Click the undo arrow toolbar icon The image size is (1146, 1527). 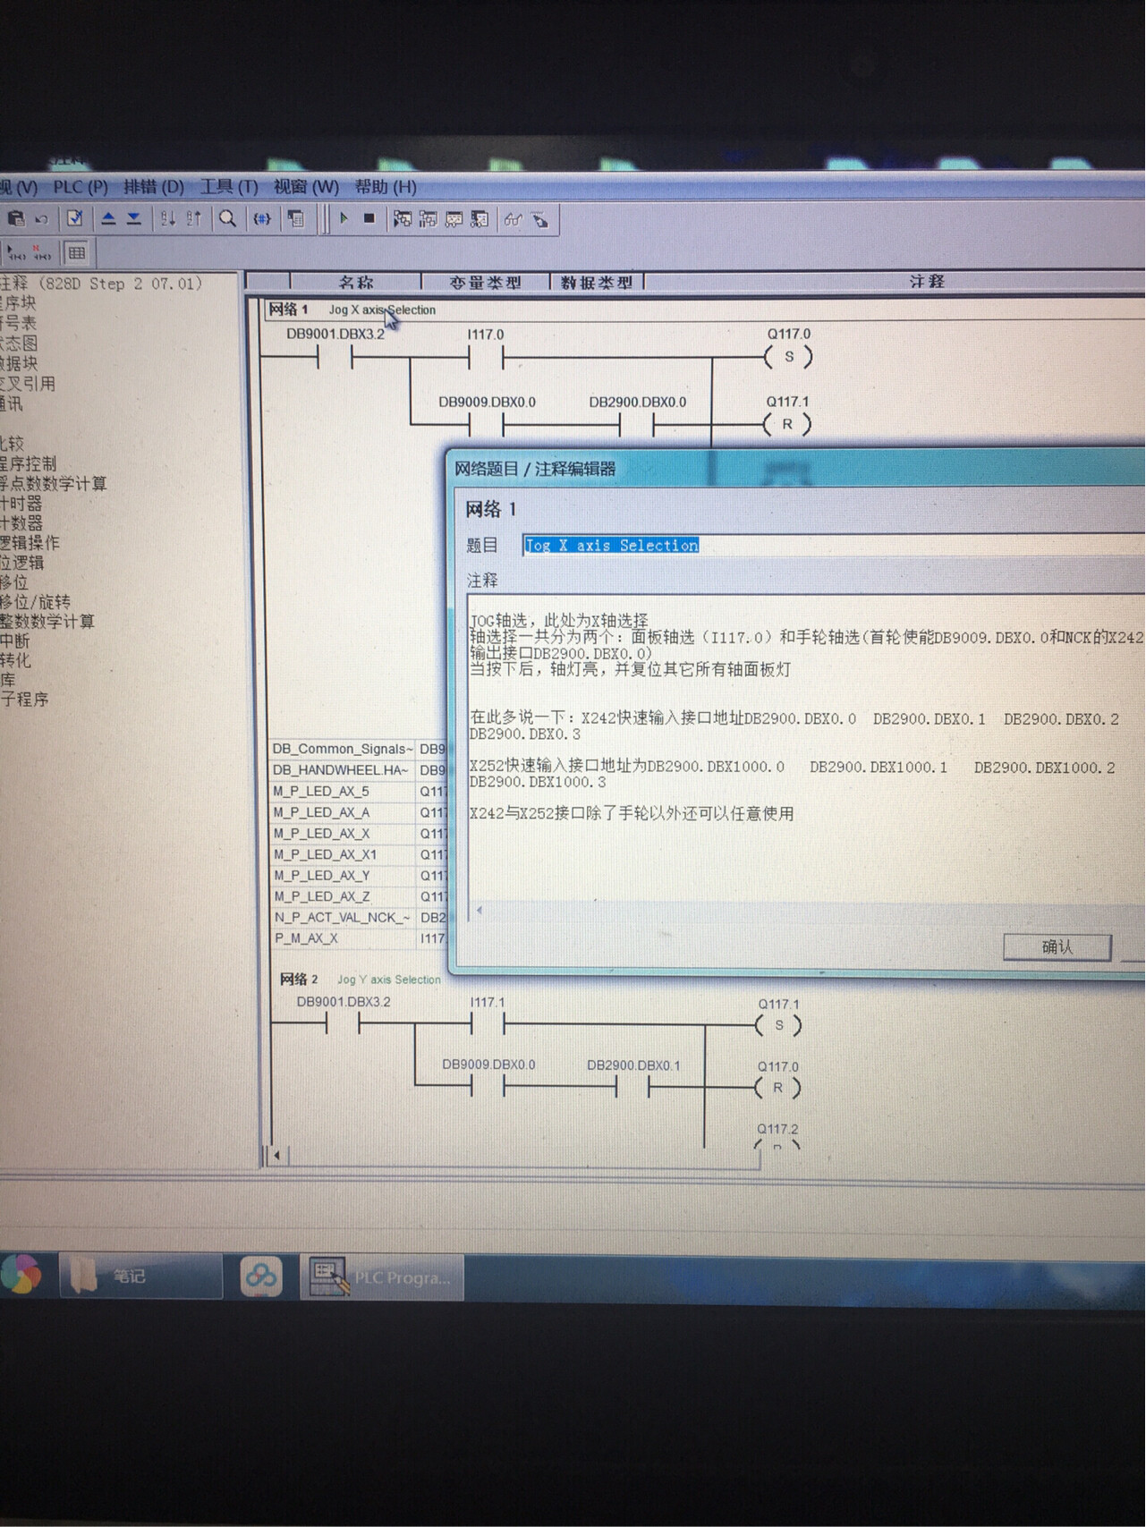(x=41, y=218)
